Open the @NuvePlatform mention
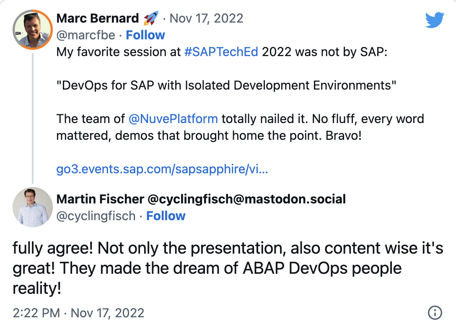 173,119
